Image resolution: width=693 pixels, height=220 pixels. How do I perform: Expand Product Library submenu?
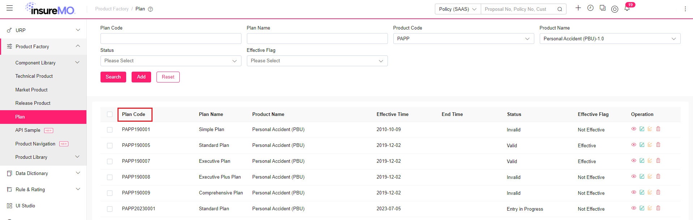(43, 157)
